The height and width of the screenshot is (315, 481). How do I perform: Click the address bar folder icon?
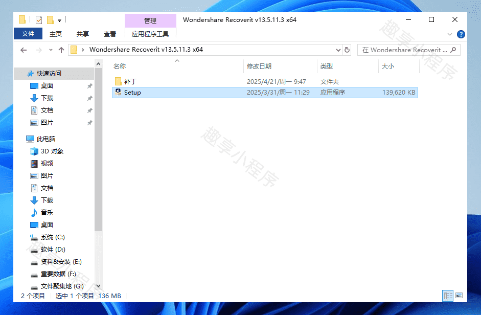coord(74,50)
